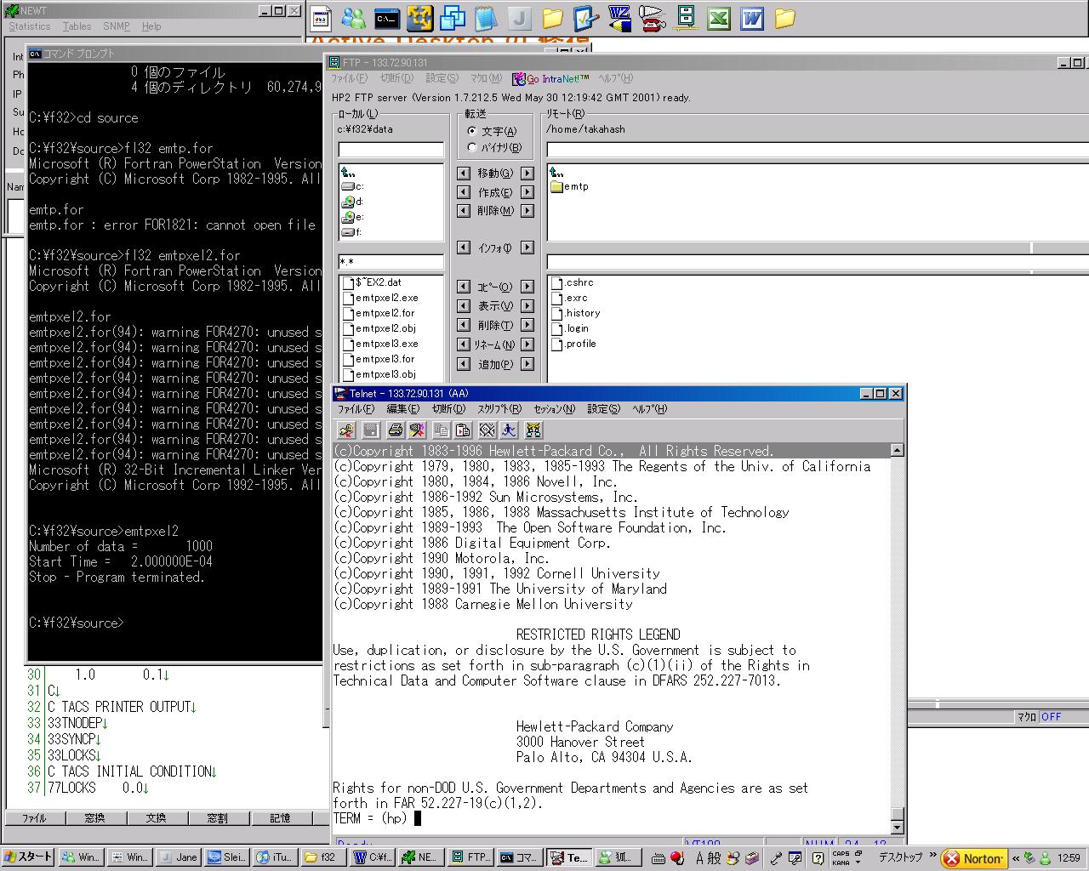Open Telnet セッション(N) menu
The height and width of the screenshot is (871, 1089).
pyautogui.click(x=554, y=409)
